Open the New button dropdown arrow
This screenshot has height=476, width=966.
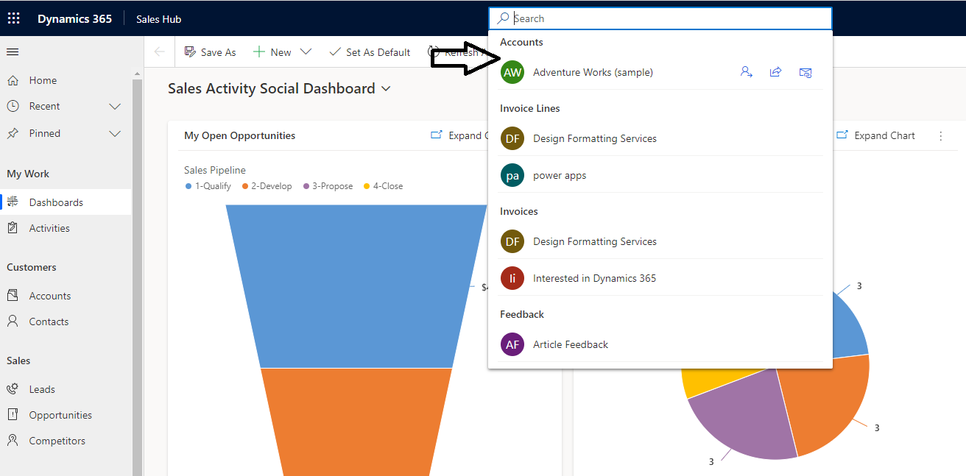[x=306, y=52]
